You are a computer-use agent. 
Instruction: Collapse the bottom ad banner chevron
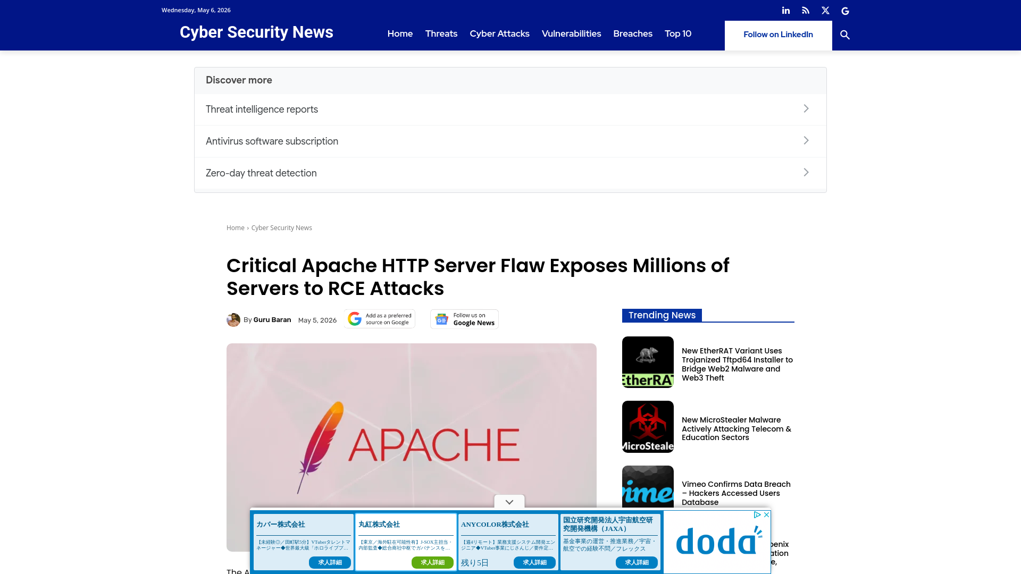(x=509, y=502)
